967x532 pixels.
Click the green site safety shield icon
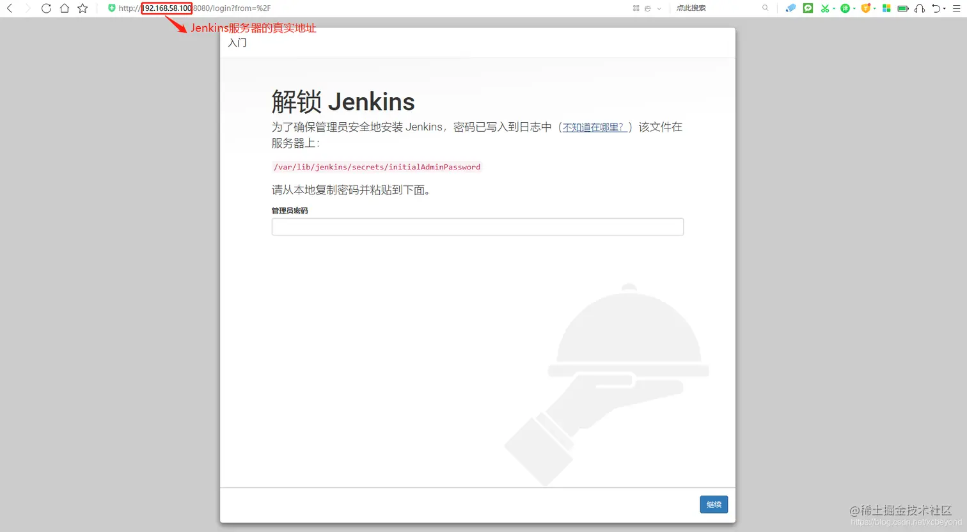pyautogui.click(x=111, y=8)
